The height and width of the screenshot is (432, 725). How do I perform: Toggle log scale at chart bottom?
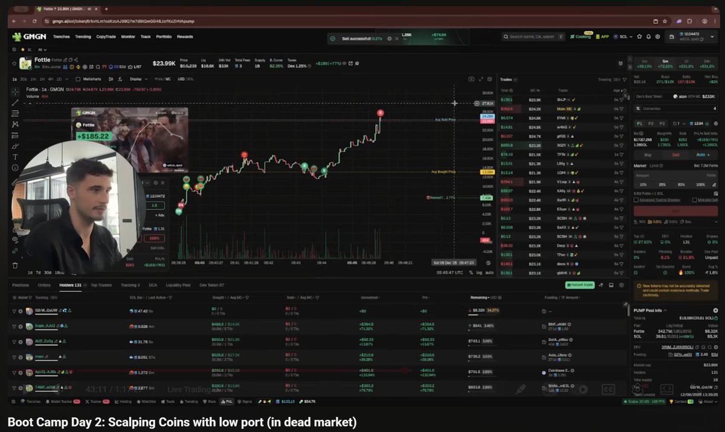click(x=479, y=273)
